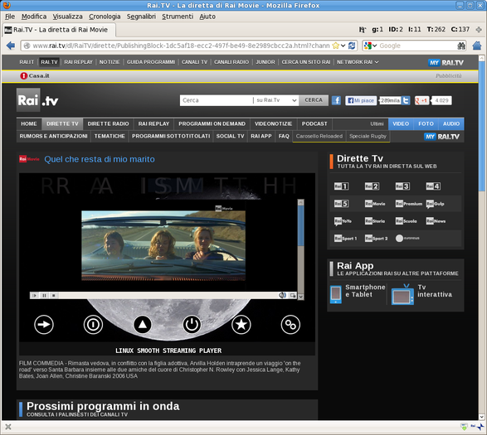Select the PROGRAMMI ON DEMAND tab
Image resolution: width=487 pixels, height=435 pixels.
pos(212,123)
